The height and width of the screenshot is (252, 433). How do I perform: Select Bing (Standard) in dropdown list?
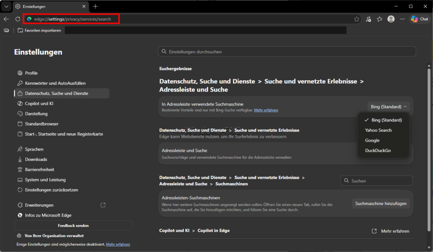(383, 120)
